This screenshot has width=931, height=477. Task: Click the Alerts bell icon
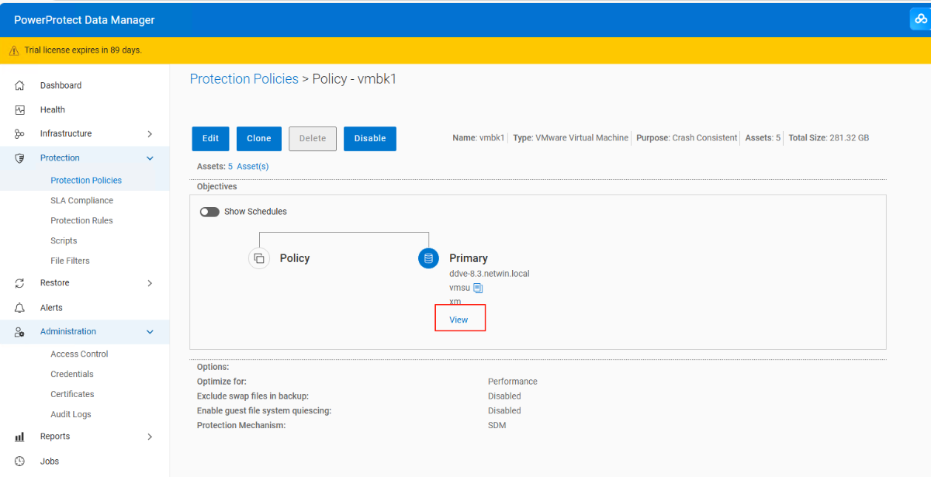click(20, 308)
